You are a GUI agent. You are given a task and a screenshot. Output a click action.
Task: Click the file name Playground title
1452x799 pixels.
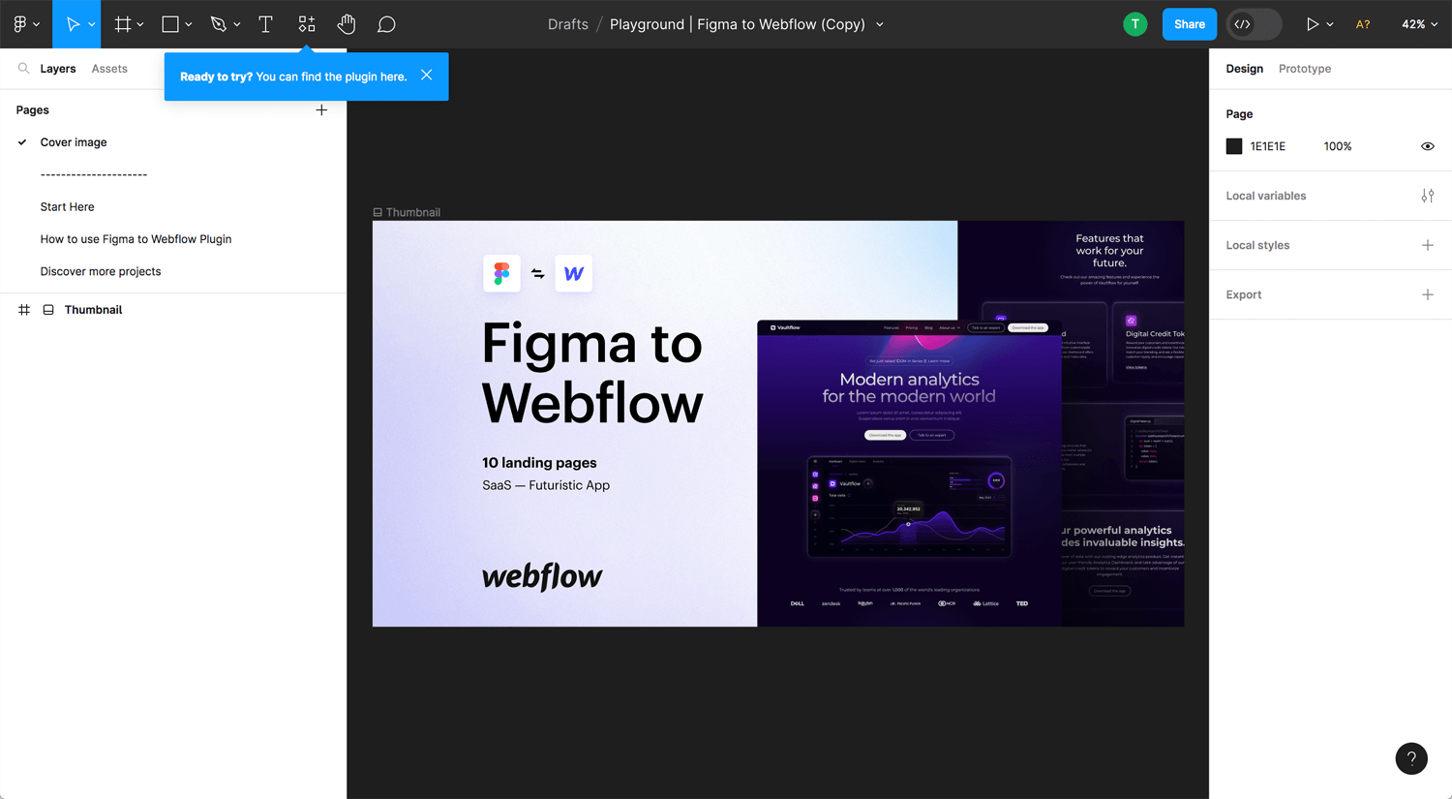[x=738, y=24]
